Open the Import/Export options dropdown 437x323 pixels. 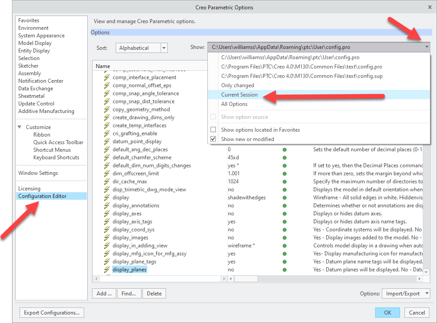[x=405, y=293]
